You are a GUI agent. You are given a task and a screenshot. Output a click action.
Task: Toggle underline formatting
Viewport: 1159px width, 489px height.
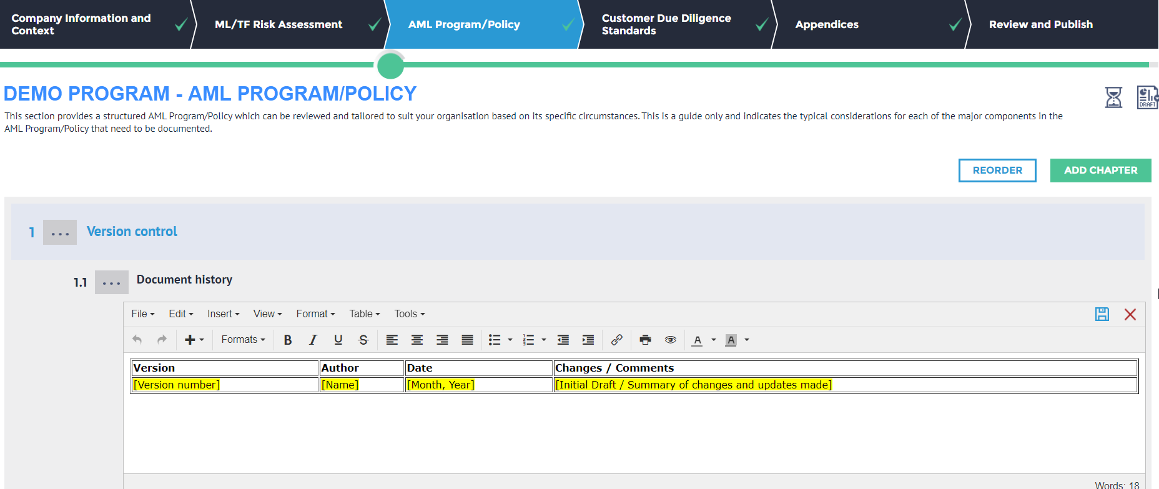click(x=338, y=340)
